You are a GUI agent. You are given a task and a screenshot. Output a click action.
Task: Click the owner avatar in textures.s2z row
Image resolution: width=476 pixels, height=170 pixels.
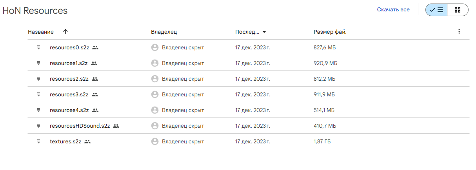tap(155, 141)
